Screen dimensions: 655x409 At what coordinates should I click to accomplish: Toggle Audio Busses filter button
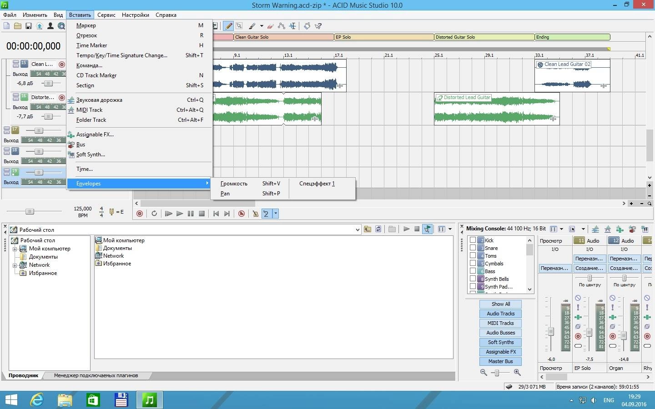point(501,333)
